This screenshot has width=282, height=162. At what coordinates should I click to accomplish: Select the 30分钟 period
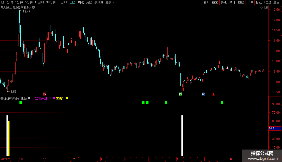tap(51, 2)
